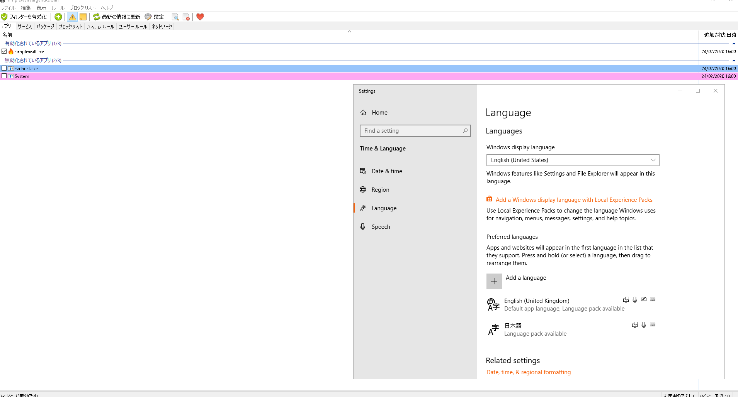This screenshot has width=738, height=397.
Task: Select the アプリ tab
Action: point(7,26)
